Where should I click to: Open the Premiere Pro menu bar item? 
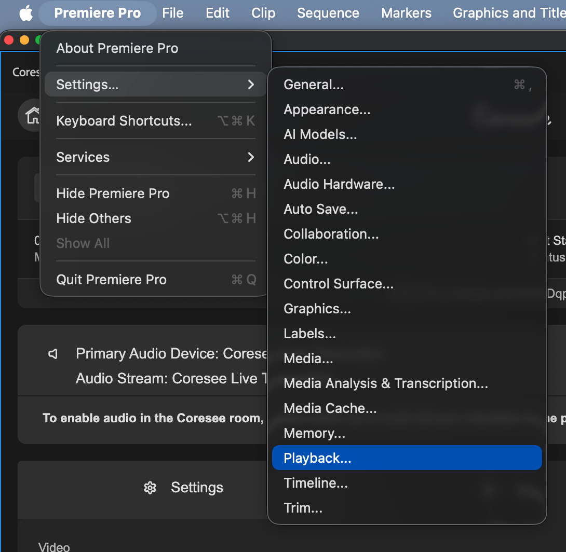[98, 13]
